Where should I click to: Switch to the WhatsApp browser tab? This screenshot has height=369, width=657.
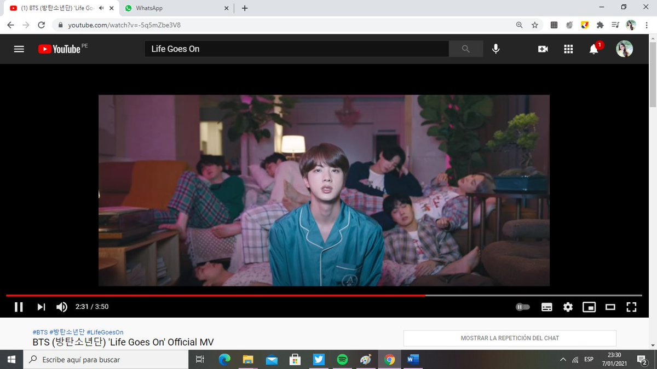coord(175,8)
